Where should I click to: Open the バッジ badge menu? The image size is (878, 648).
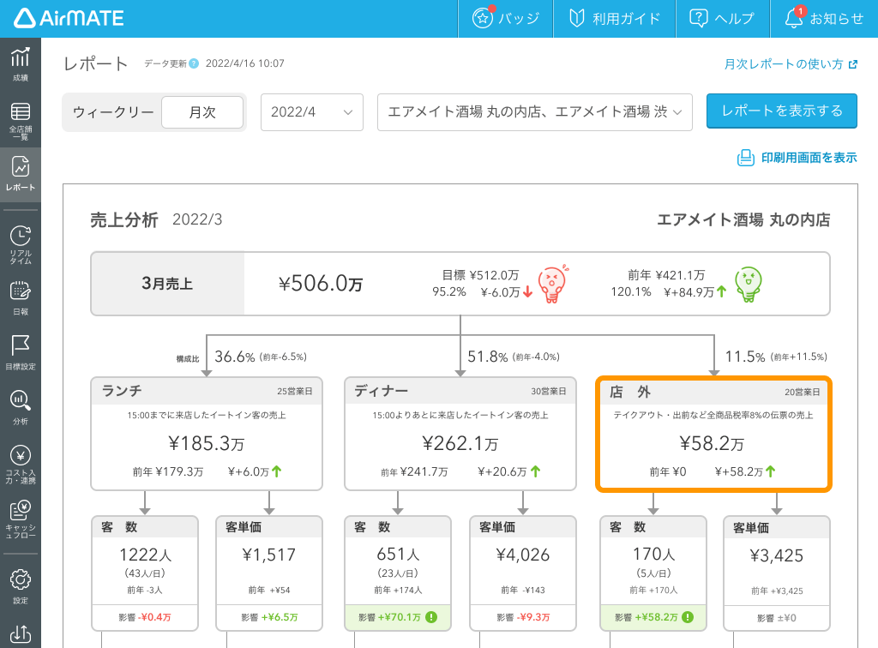click(x=506, y=19)
